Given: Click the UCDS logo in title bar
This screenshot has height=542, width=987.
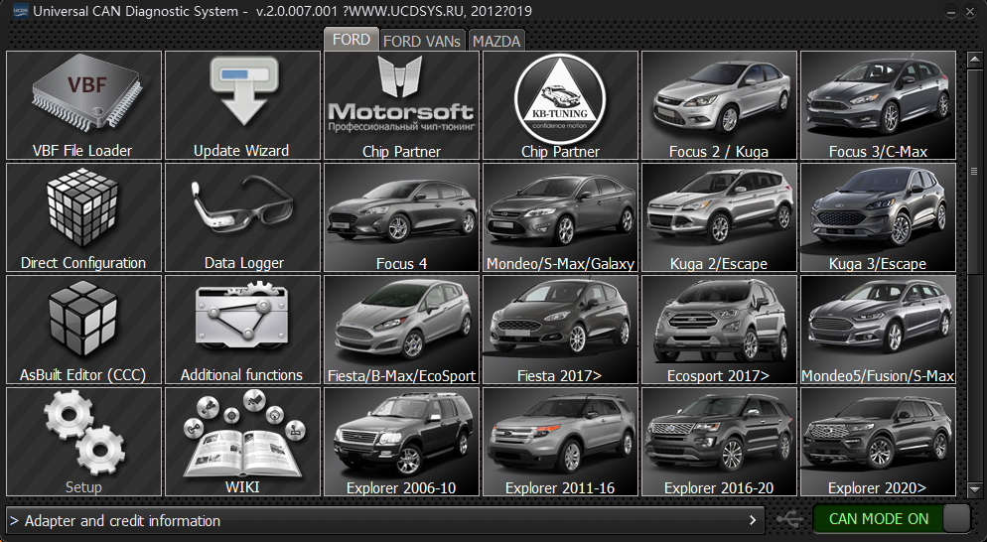Looking at the screenshot, I should point(20,11).
